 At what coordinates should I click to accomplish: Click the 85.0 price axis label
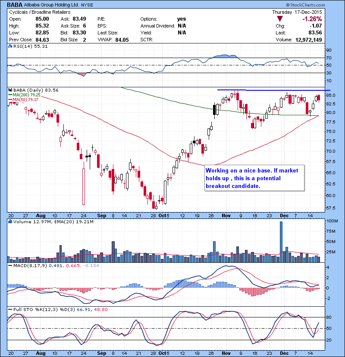pos(331,95)
